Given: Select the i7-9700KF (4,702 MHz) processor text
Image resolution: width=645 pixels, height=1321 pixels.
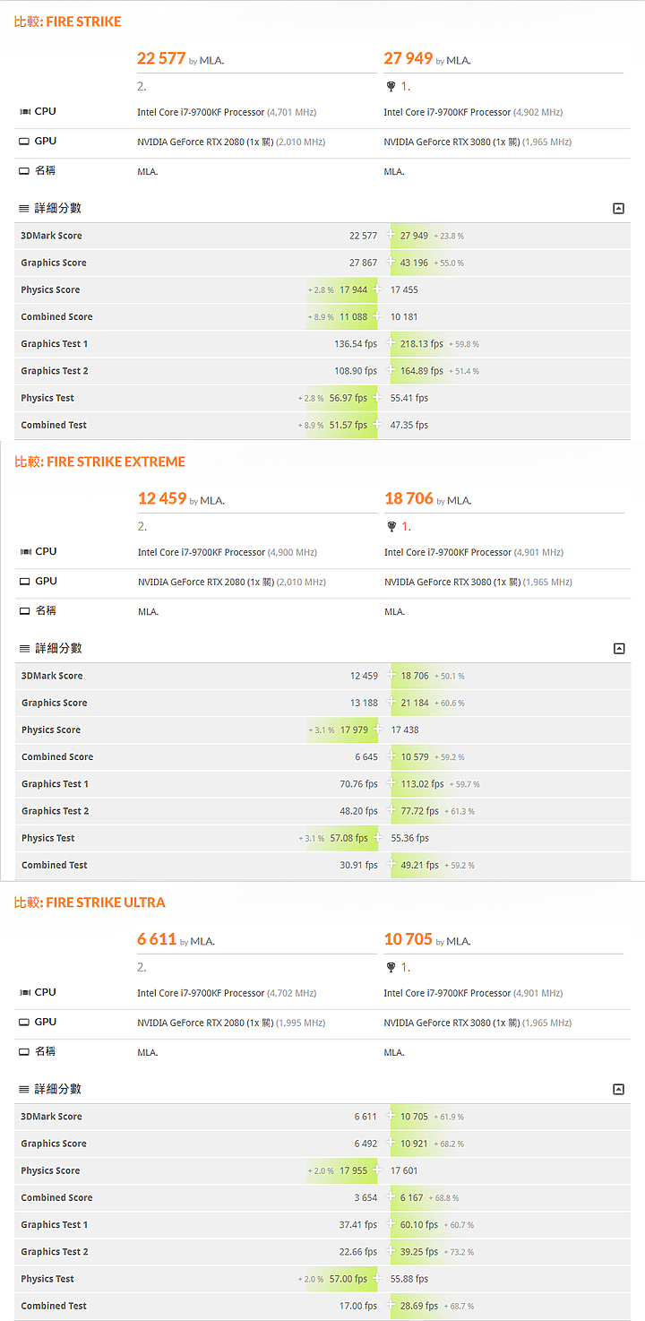Looking at the screenshot, I should [227, 993].
